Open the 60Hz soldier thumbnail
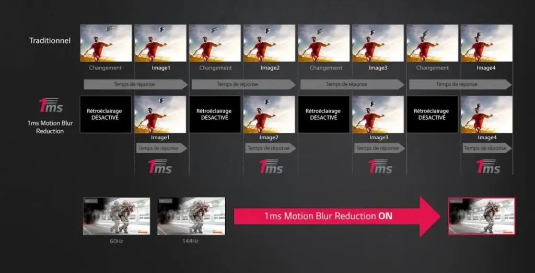The image size is (535, 273). tap(117, 216)
